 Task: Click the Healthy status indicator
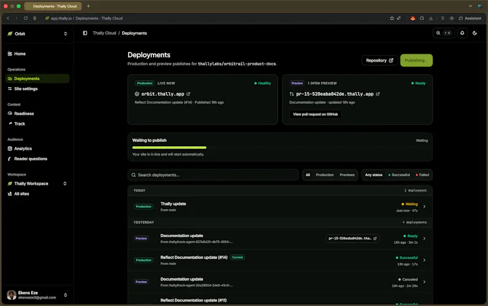(263, 83)
